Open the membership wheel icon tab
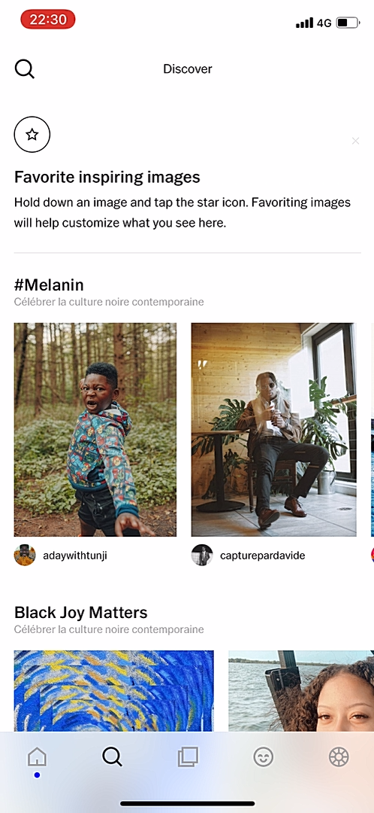The width and height of the screenshot is (374, 813). point(339,757)
